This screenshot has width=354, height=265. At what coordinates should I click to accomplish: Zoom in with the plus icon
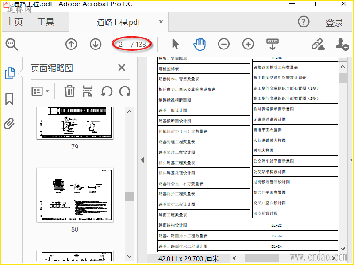point(248,44)
